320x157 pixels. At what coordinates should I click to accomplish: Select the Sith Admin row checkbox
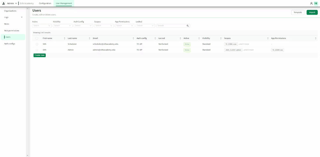click(37, 50)
